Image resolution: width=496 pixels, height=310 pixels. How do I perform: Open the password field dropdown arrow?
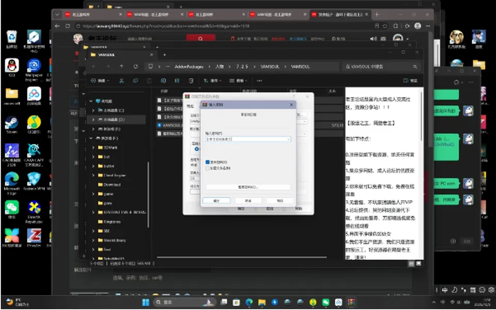tap(288, 139)
